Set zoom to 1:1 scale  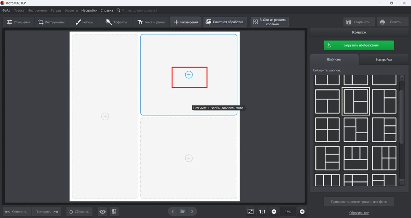click(262, 212)
